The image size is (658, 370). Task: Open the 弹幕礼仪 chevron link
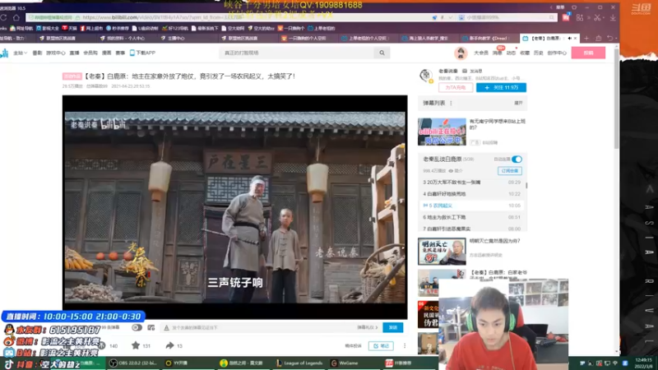click(368, 327)
